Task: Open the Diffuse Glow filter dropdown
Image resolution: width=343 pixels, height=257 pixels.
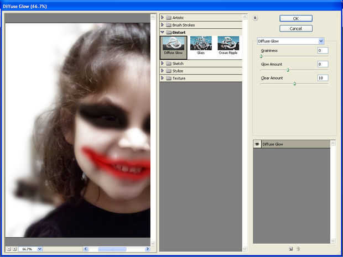Action: [x=321, y=41]
